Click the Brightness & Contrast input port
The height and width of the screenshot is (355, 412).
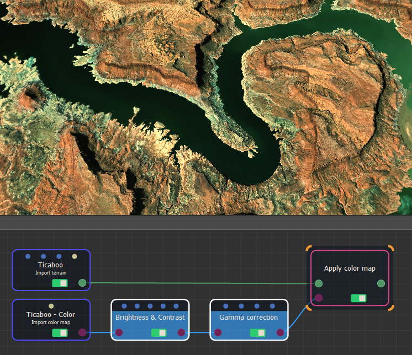[119, 332]
